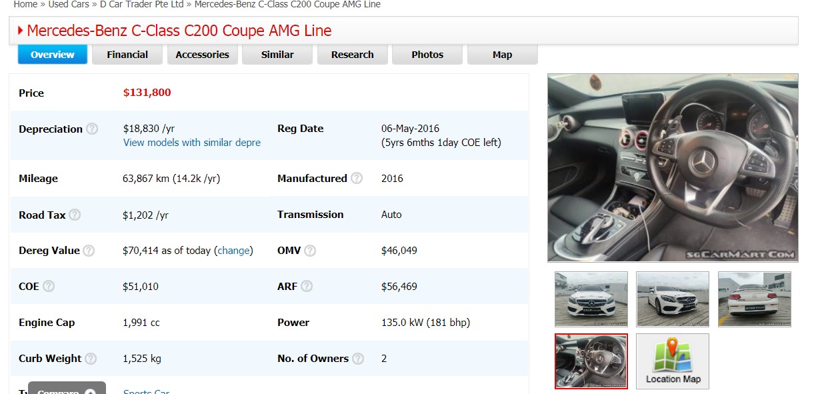The height and width of the screenshot is (394, 824).
Task: Click the Road Tax help icon
Action: pos(75,215)
